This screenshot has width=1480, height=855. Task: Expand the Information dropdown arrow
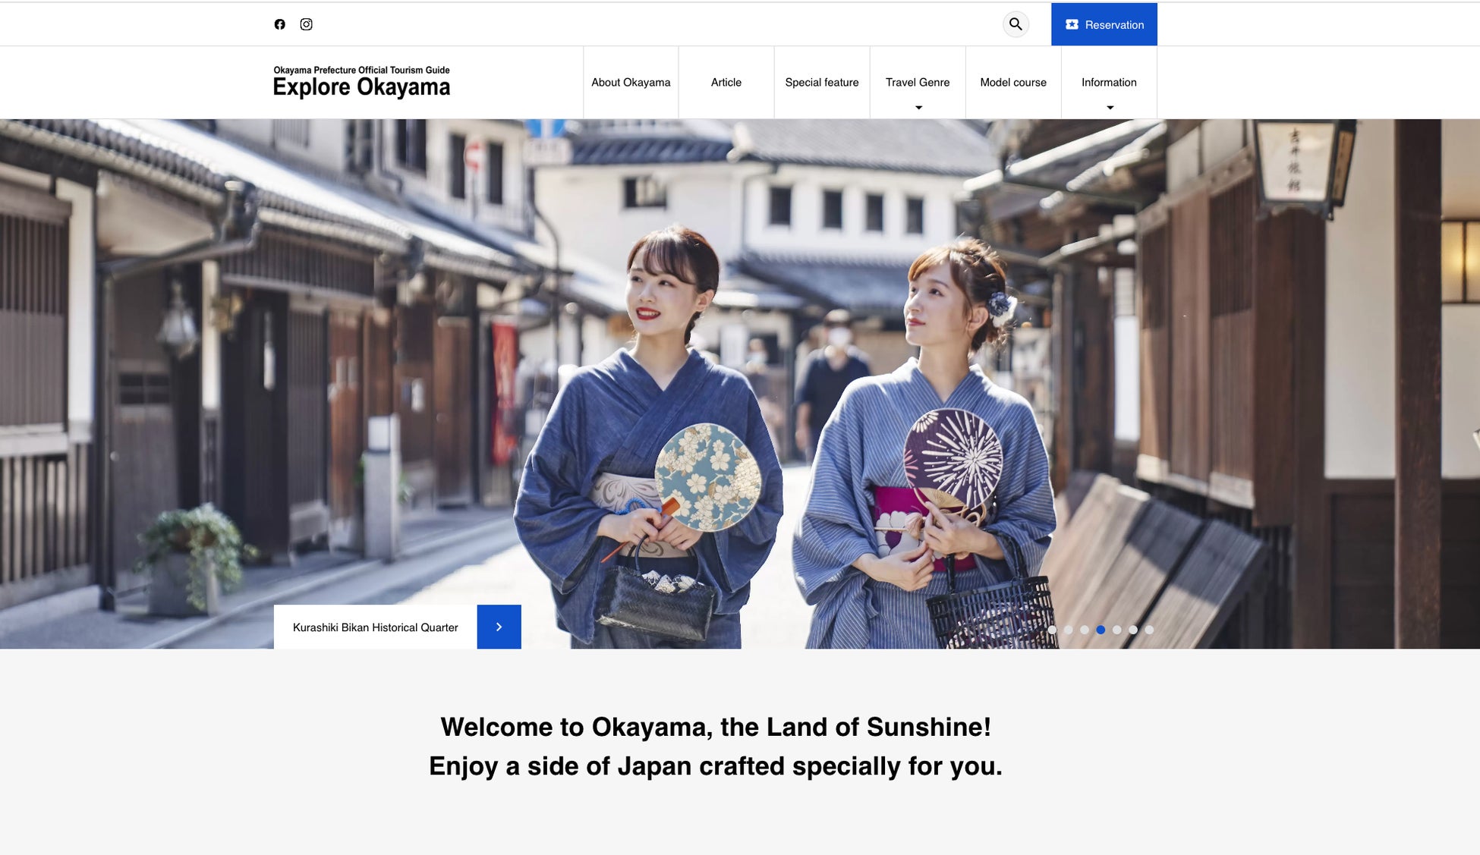click(1110, 108)
